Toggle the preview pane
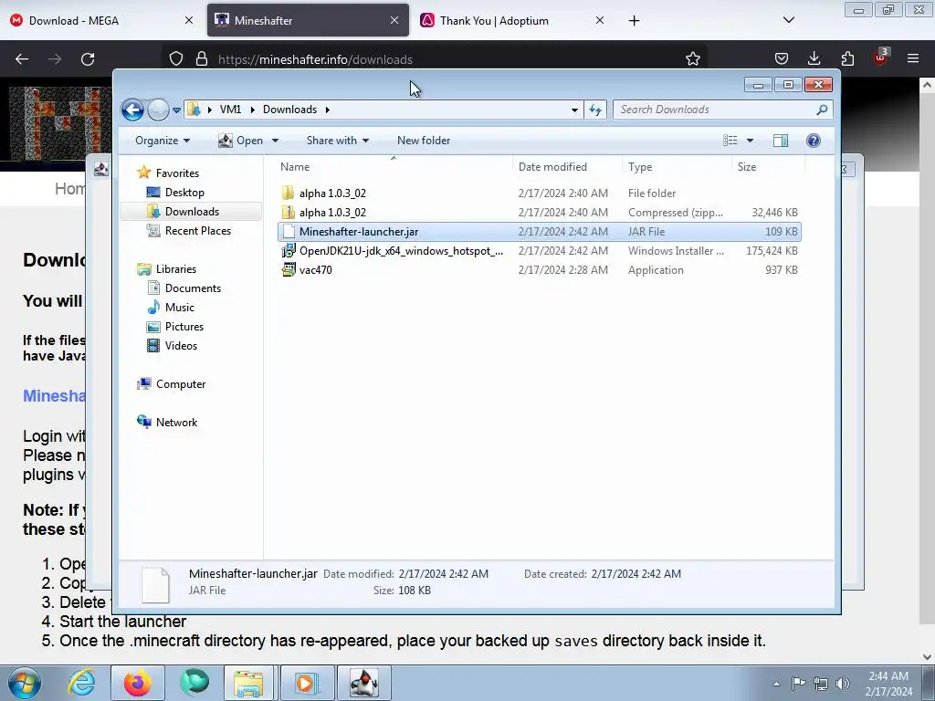The width and height of the screenshot is (935, 701). coord(781,141)
